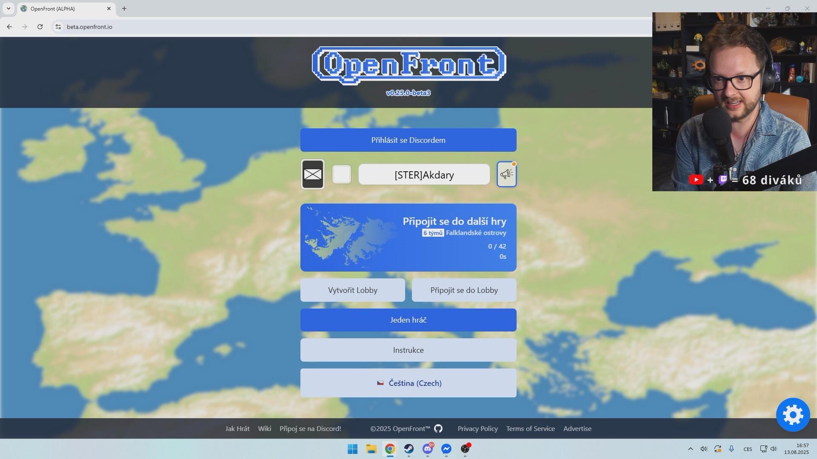Open the blue settings gear button
This screenshot has height=459, width=817.
coord(793,415)
